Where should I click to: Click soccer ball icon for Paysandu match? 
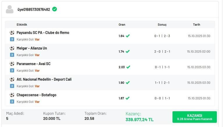pyautogui.click(x=12, y=33)
